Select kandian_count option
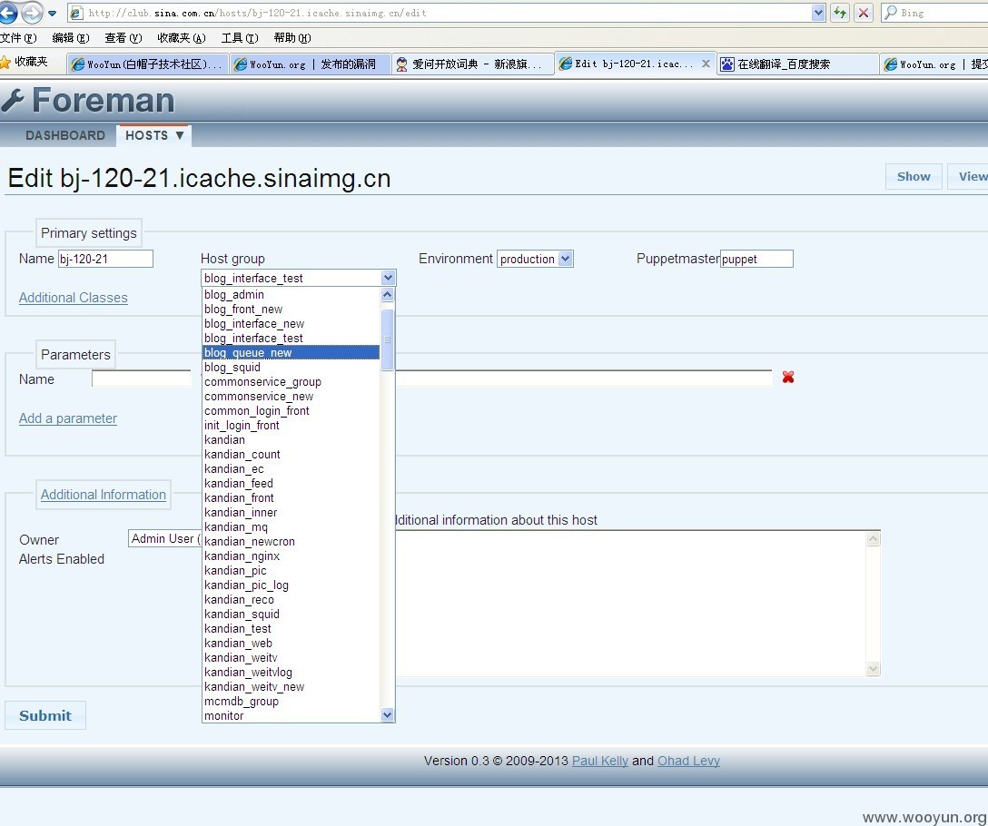The width and height of the screenshot is (988, 826). (x=291, y=454)
